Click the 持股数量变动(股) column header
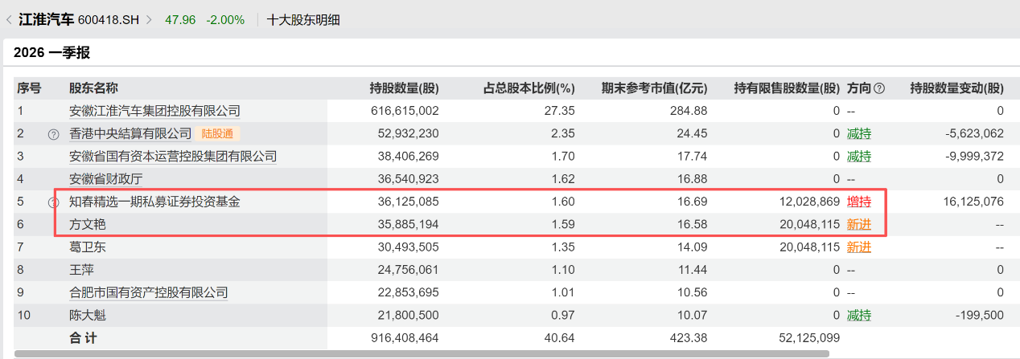The width and height of the screenshot is (1020, 359). point(956,88)
